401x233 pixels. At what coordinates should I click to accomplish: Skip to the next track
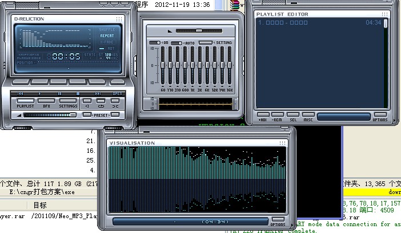click(98, 93)
